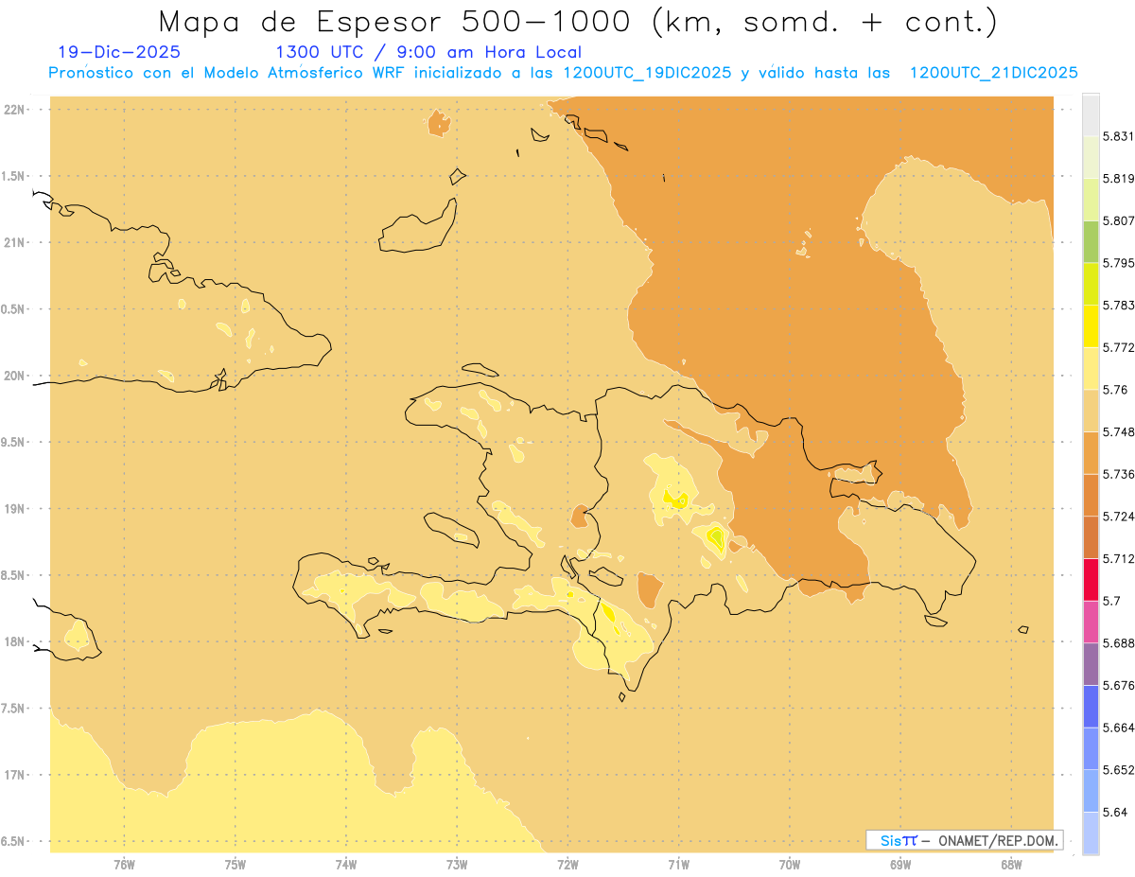Click the longitude label 74W
Viewport: 1135px width, 877px height.
point(346,864)
